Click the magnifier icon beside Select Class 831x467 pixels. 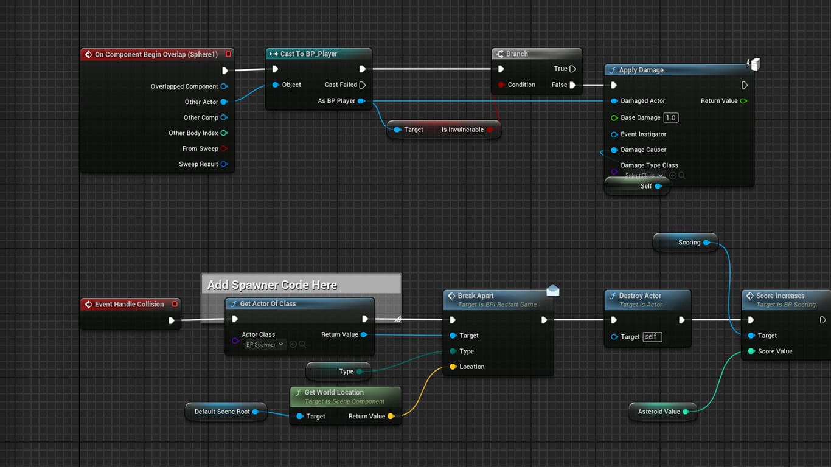pyautogui.click(x=683, y=175)
